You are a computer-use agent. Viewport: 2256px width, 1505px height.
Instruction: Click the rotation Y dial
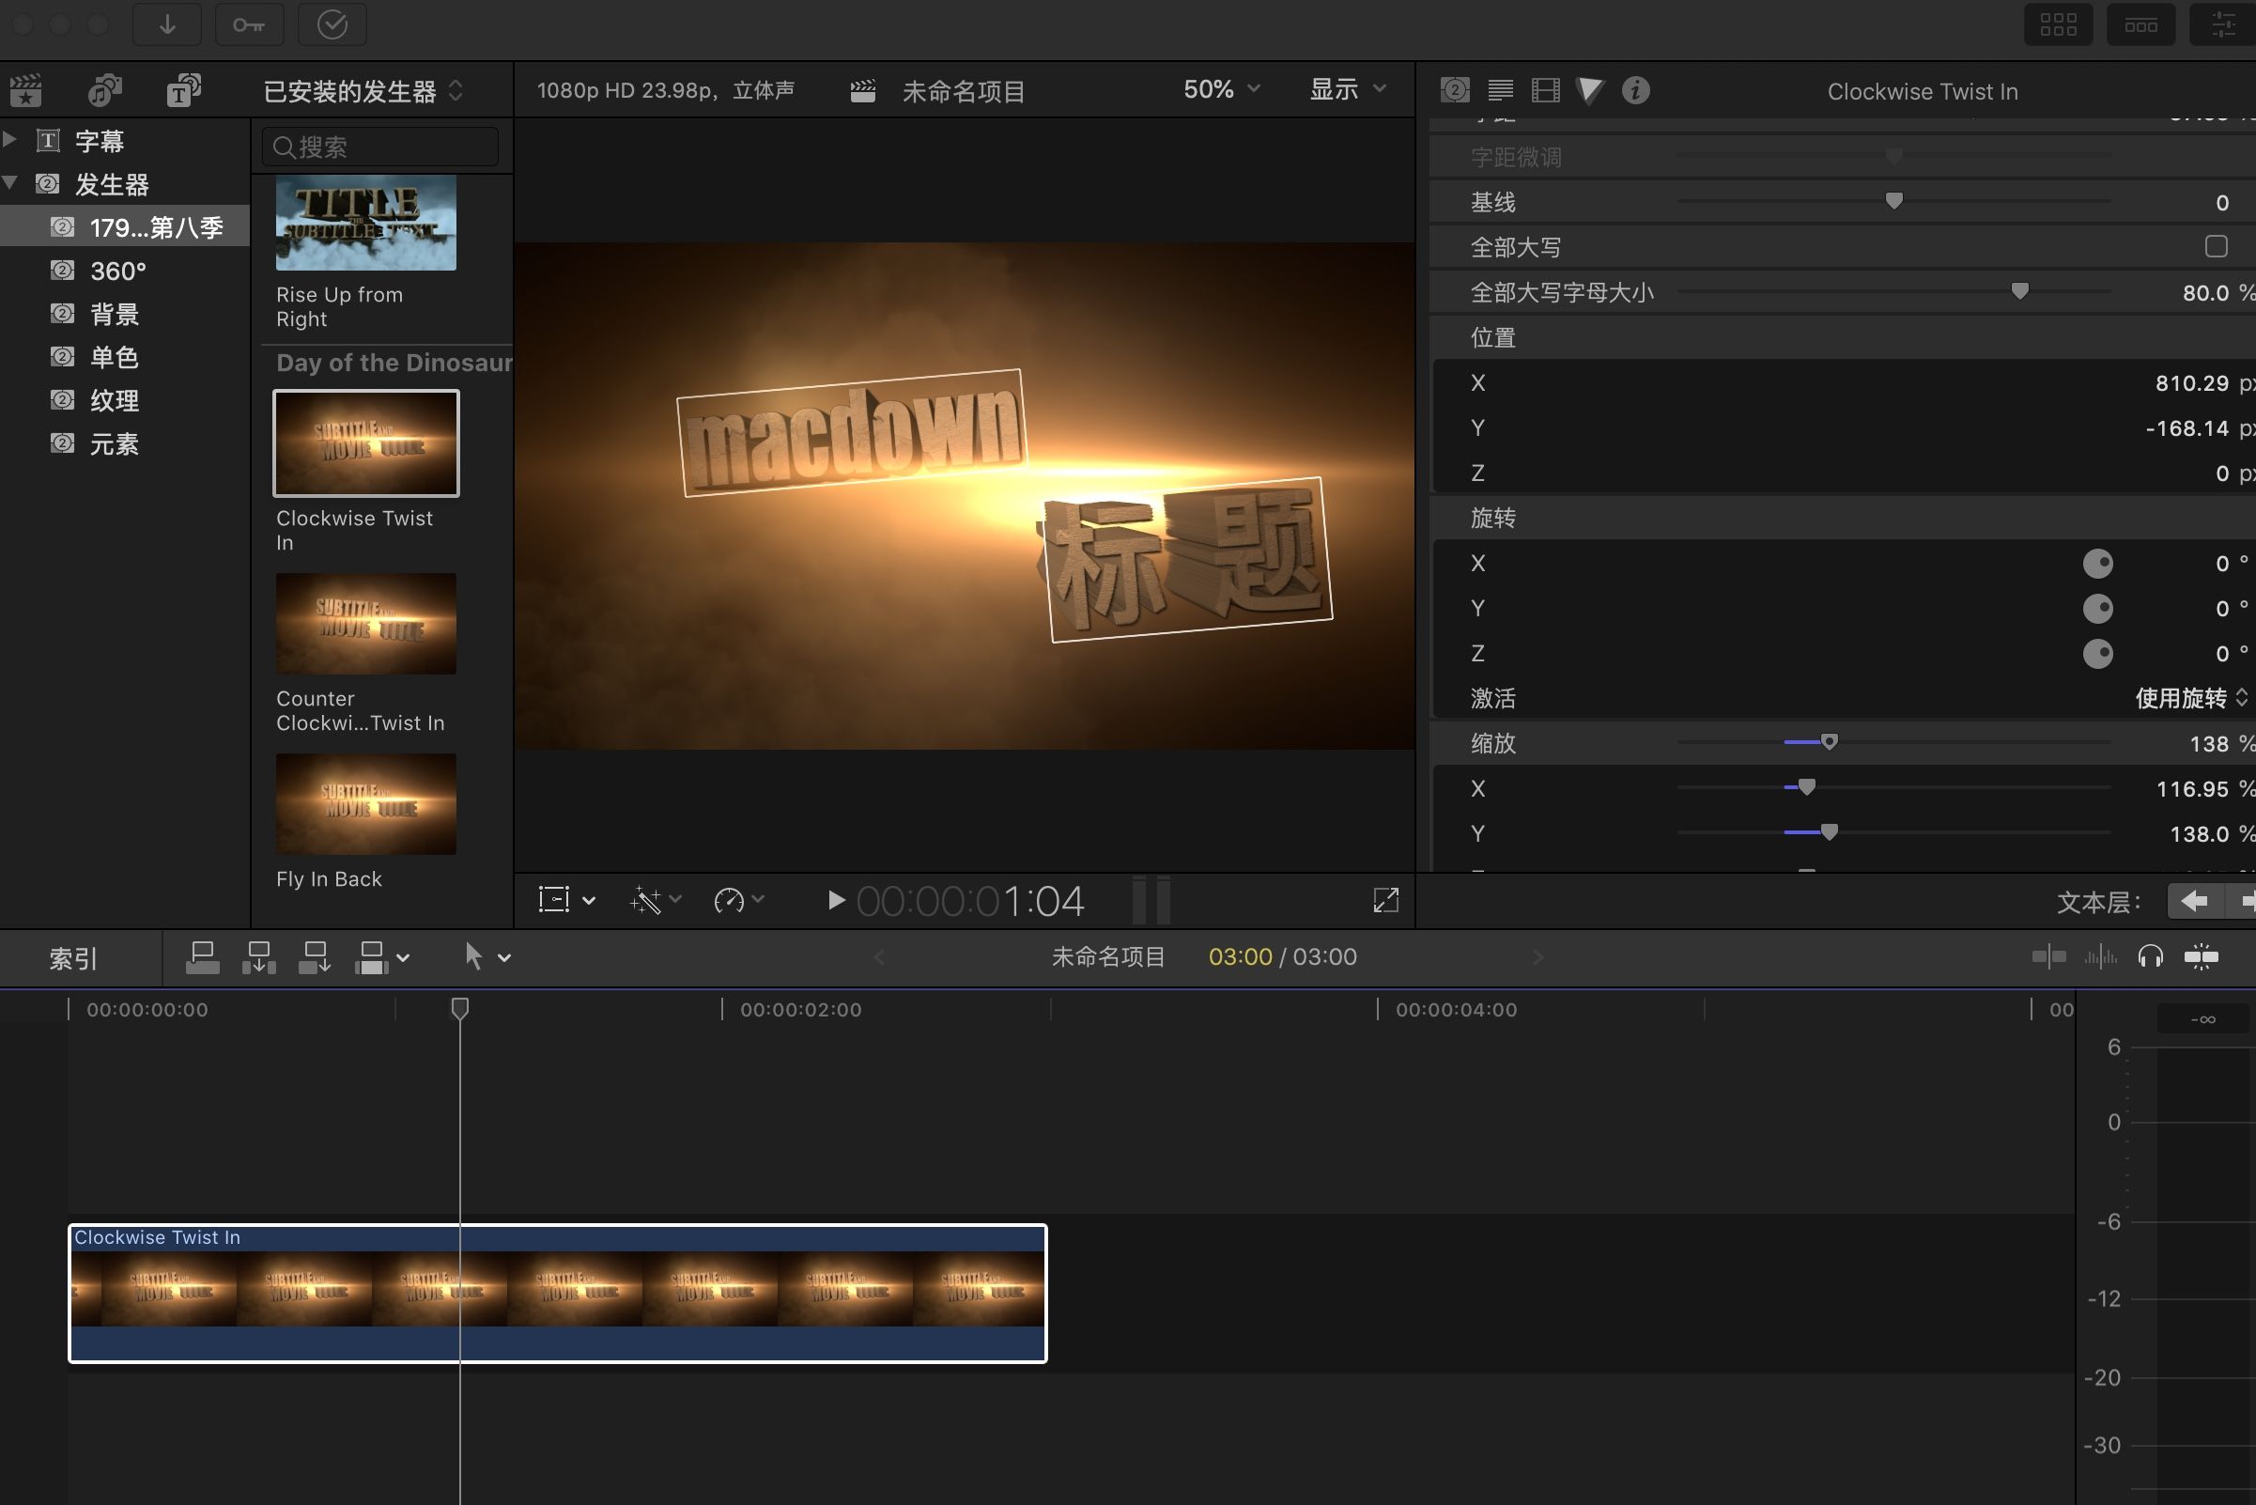pos(2097,609)
